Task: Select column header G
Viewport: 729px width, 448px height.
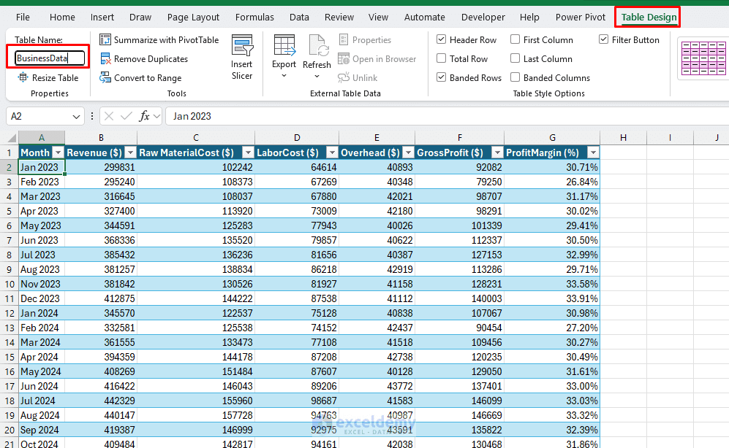Action: coord(552,138)
